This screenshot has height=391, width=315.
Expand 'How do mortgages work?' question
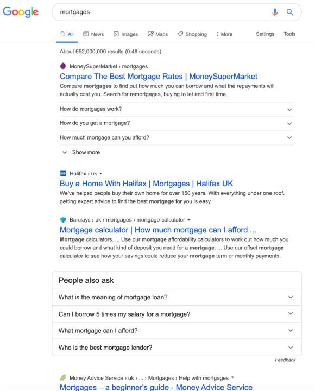(x=177, y=109)
